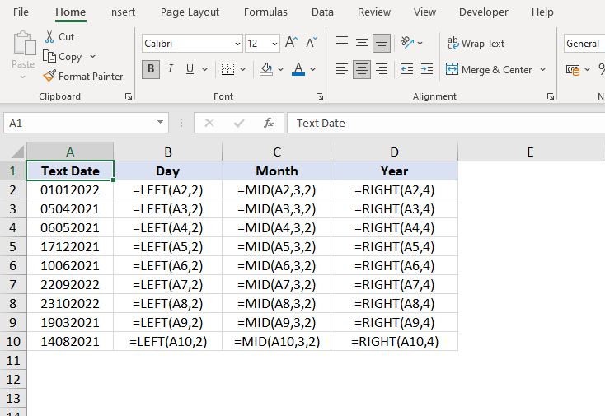Switch to the Page Layout tab
This screenshot has width=605, height=416.
coord(190,12)
